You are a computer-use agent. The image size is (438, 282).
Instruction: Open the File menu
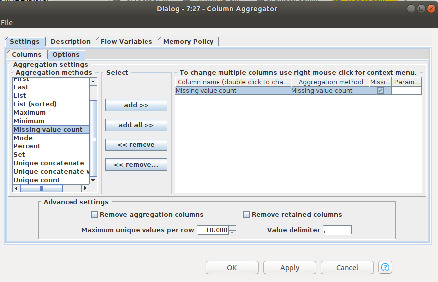(x=7, y=23)
